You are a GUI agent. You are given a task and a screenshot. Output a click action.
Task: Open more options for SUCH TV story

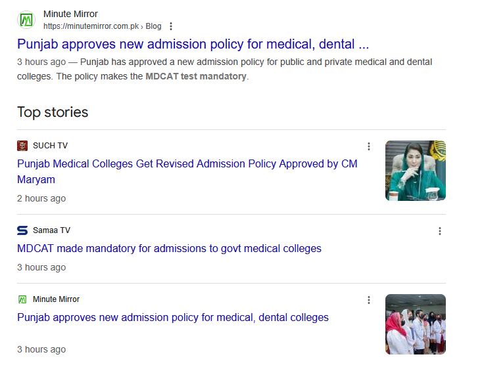click(x=369, y=146)
